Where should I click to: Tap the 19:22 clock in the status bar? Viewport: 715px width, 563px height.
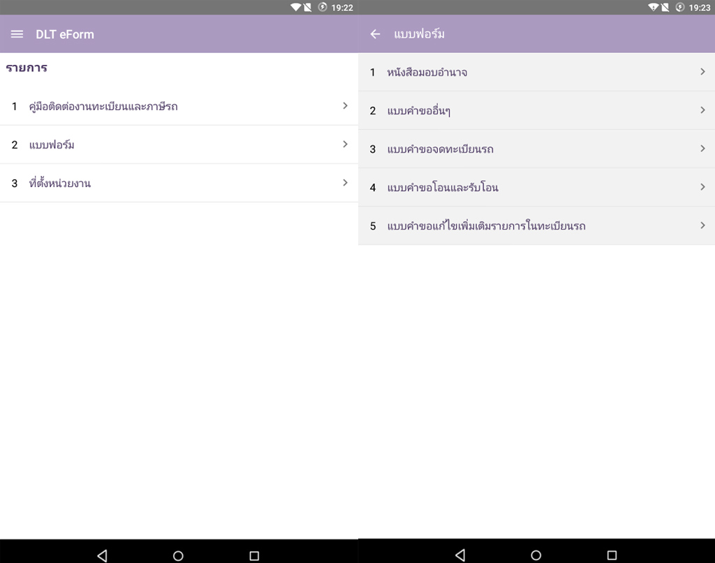point(342,8)
